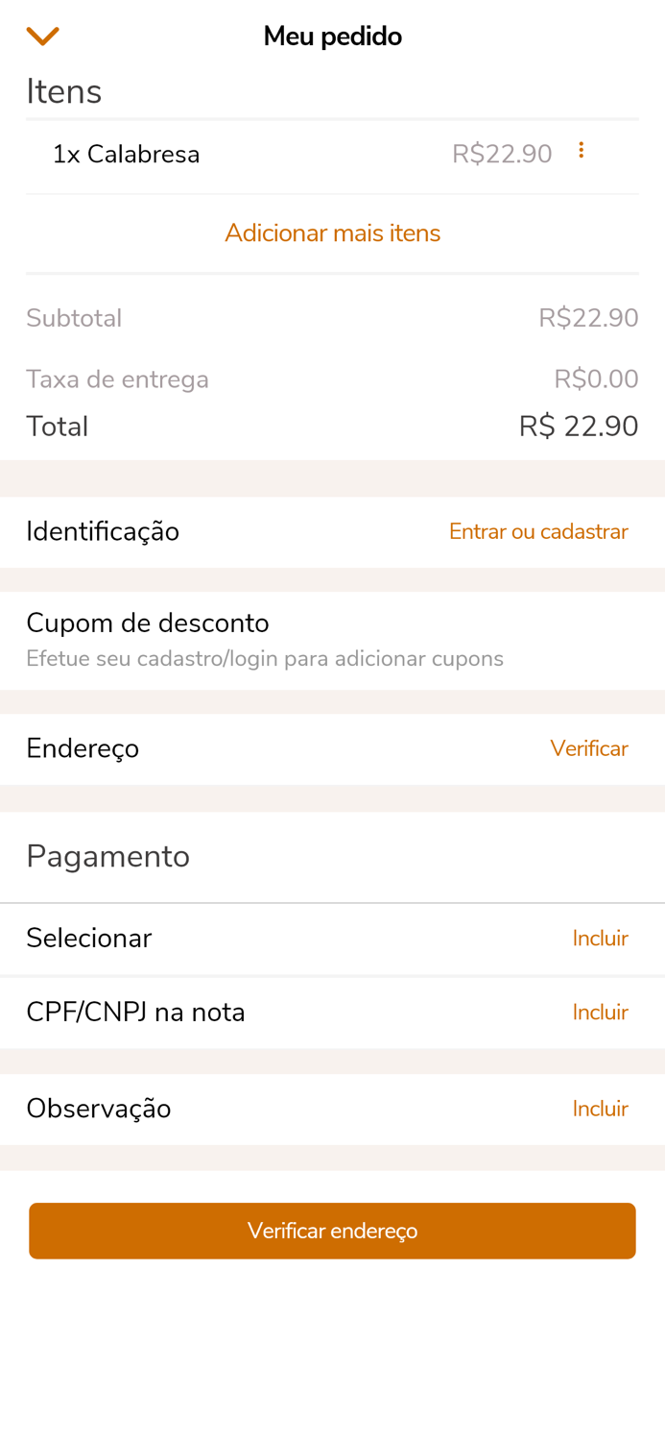The height and width of the screenshot is (1441, 665).
Task: Click the "Taxa de entrega" row
Action: (x=118, y=379)
